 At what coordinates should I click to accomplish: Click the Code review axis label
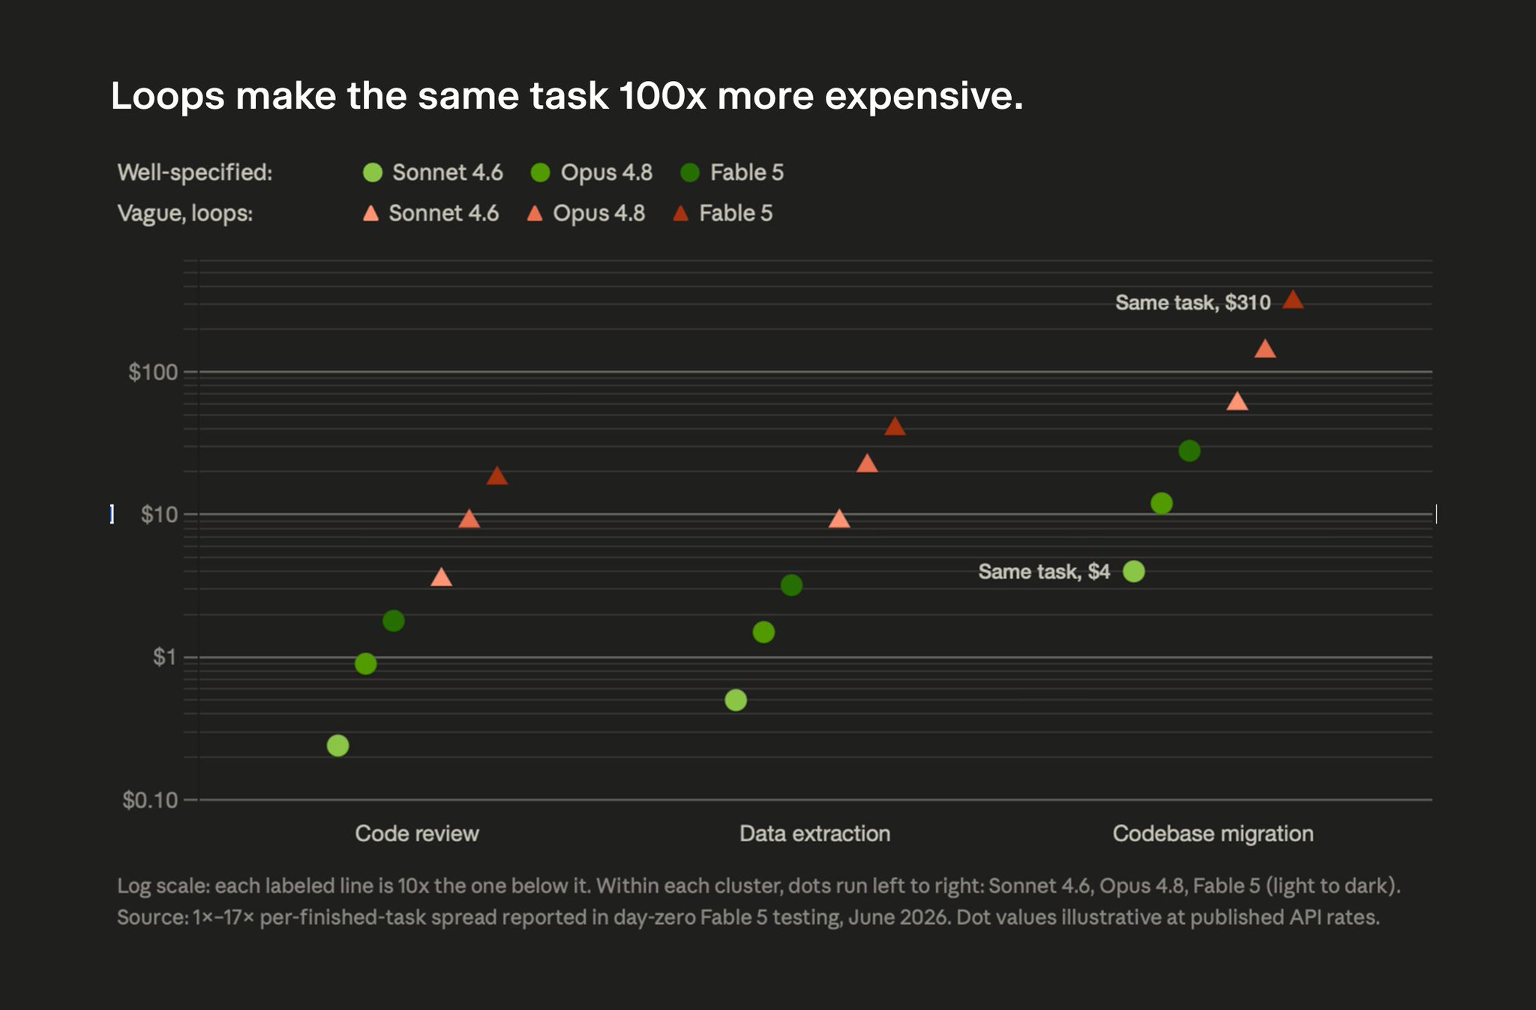pyautogui.click(x=417, y=834)
